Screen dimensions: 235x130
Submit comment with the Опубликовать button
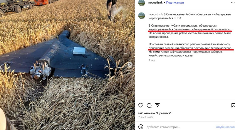[x=225, y=127]
